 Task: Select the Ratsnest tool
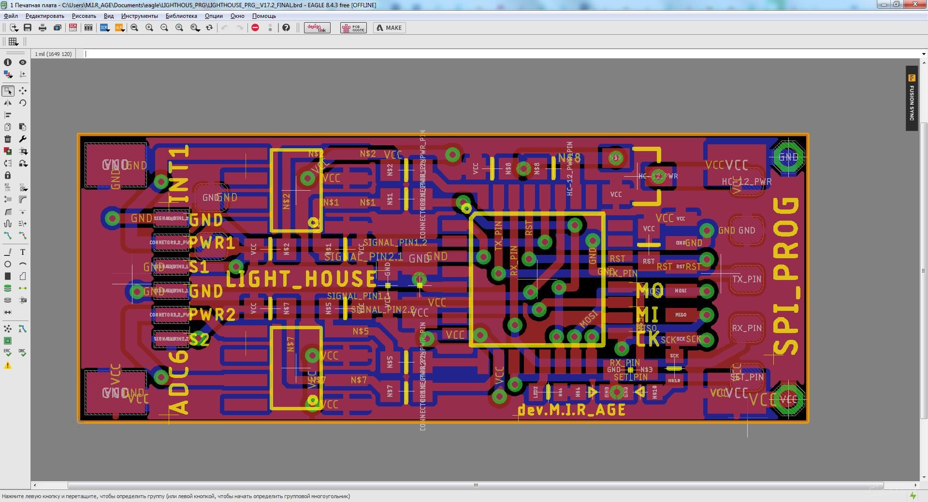click(x=8, y=329)
